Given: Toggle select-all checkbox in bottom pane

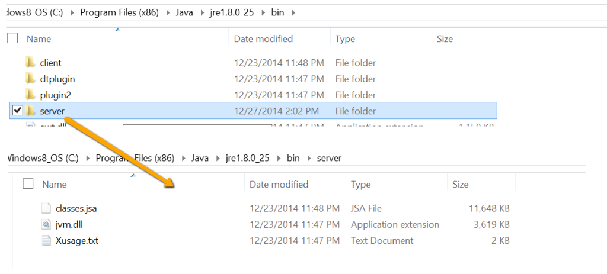Looking at the screenshot, I should tap(28, 184).
